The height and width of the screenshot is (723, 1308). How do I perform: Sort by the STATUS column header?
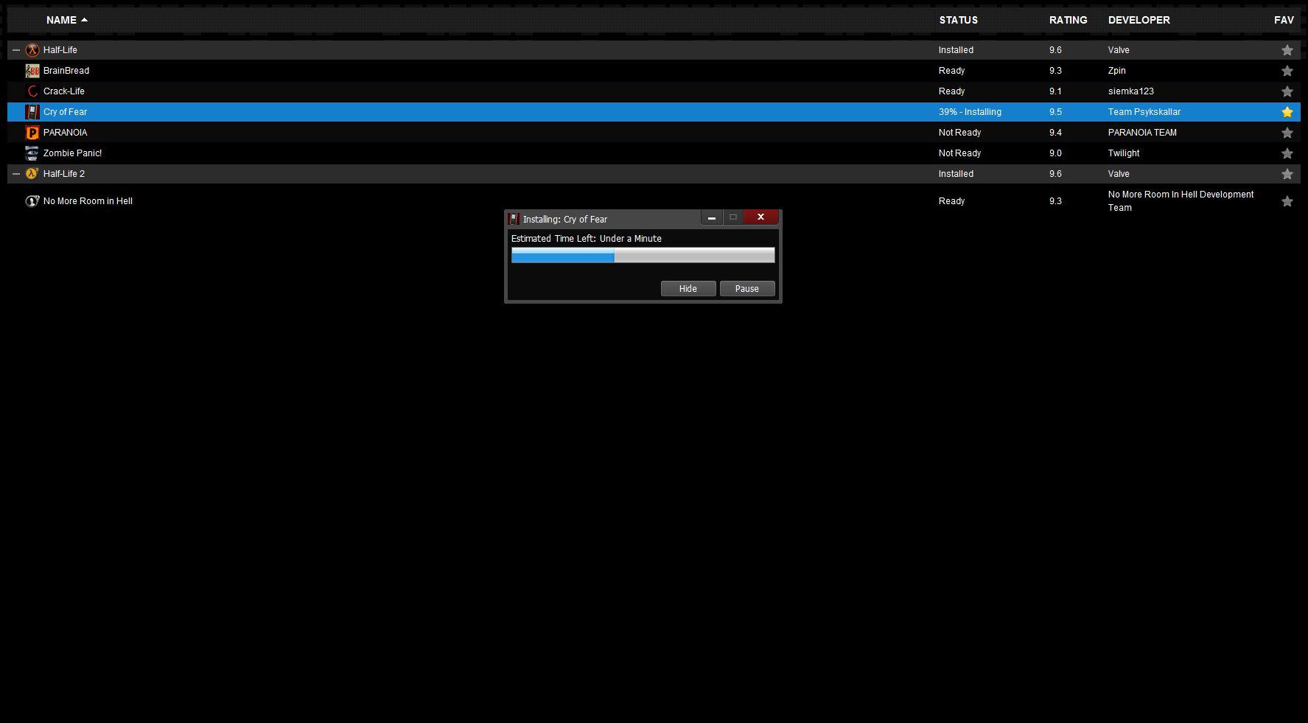pyautogui.click(x=959, y=20)
